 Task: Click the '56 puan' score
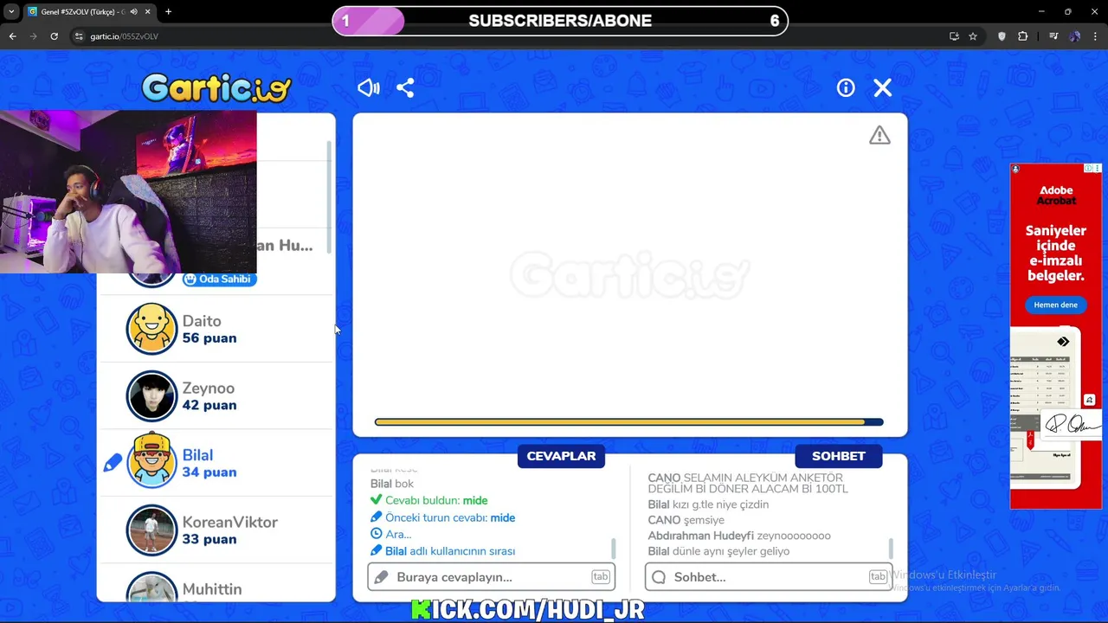pyautogui.click(x=209, y=338)
